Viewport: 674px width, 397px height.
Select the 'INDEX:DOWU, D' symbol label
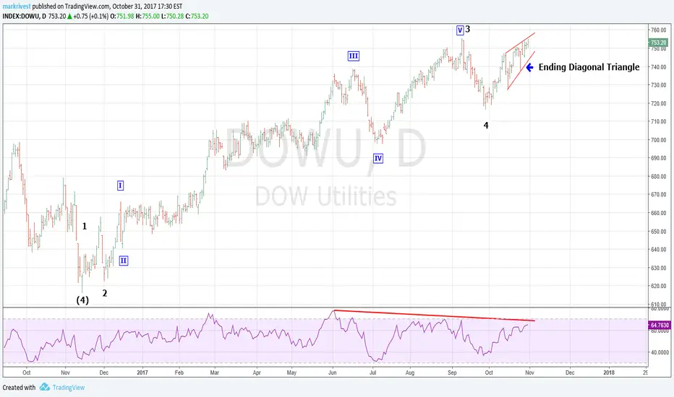click(x=24, y=17)
